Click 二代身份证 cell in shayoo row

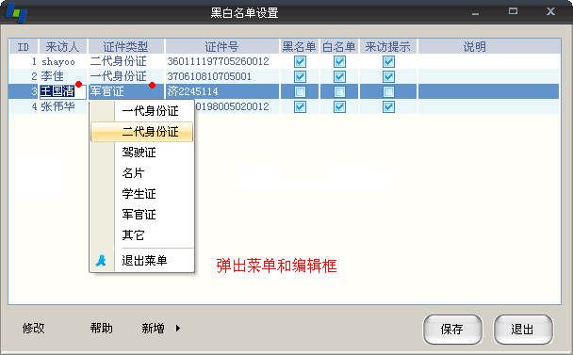(126, 61)
